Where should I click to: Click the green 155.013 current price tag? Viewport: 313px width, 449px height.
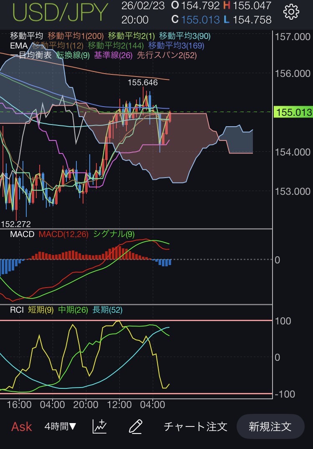coord(293,112)
